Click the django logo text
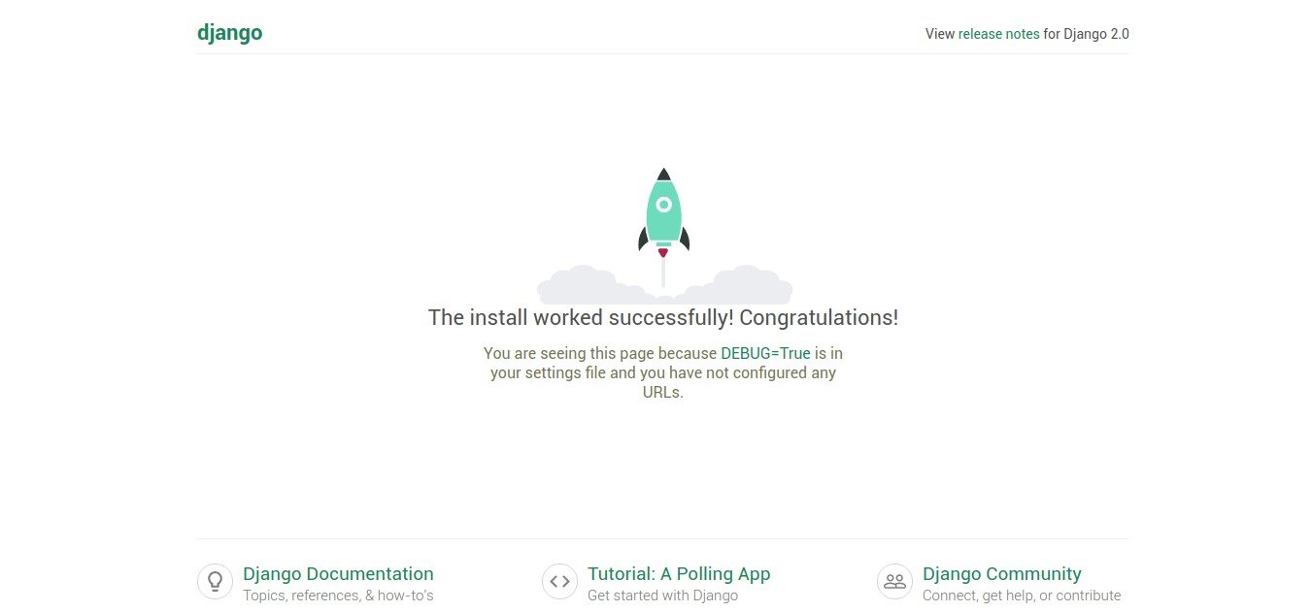 pyautogui.click(x=229, y=33)
